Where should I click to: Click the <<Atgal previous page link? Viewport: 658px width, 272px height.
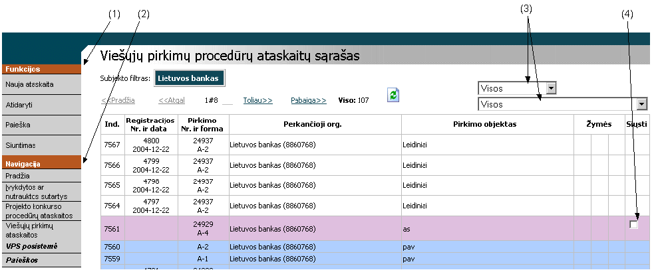click(x=172, y=100)
